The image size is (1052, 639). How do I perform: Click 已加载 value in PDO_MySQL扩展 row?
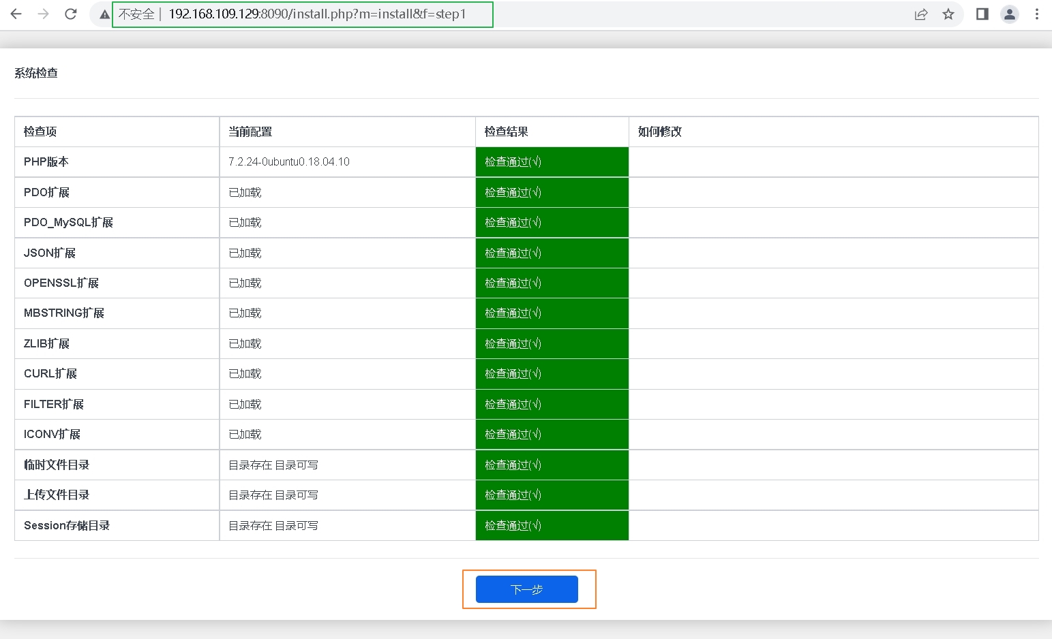click(245, 223)
